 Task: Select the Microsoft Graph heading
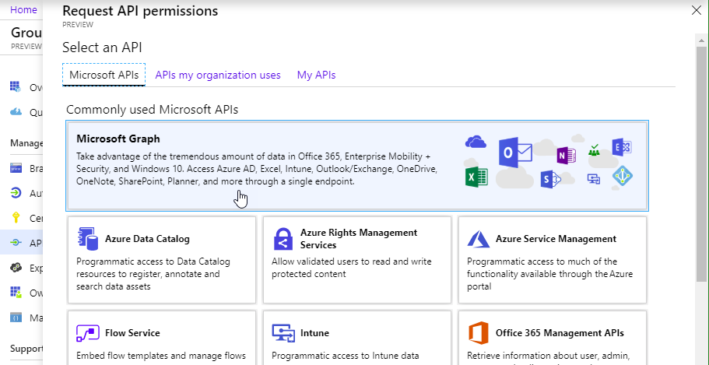coord(118,139)
